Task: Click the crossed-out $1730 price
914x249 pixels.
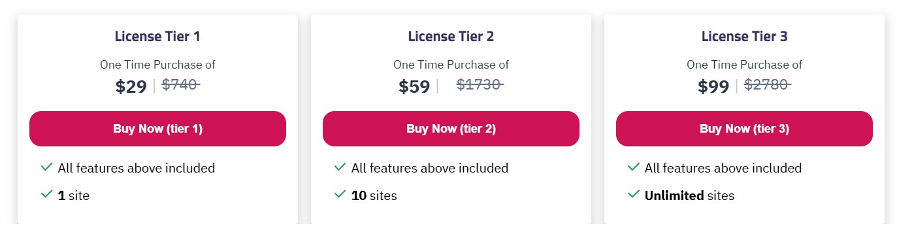Action: pyautogui.click(x=480, y=84)
